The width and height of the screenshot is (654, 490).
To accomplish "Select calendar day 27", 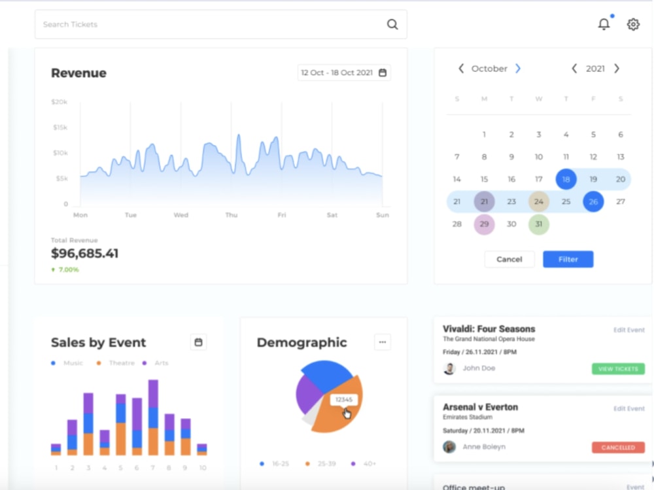I will pyautogui.click(x=621, y=202).
